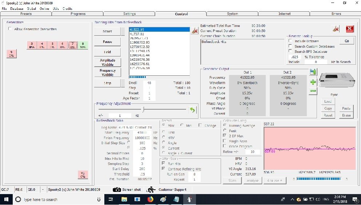
Task: Click the Hold button
Action: pyautogui.click(x=107, y=52)
